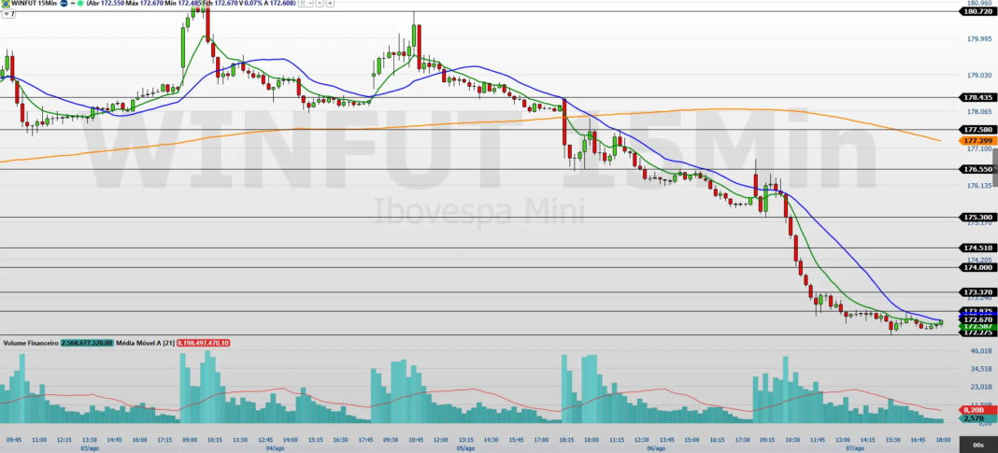Click the Mín 172.485 low price text
The image size is (998, 453).
(x=182, y=3)
